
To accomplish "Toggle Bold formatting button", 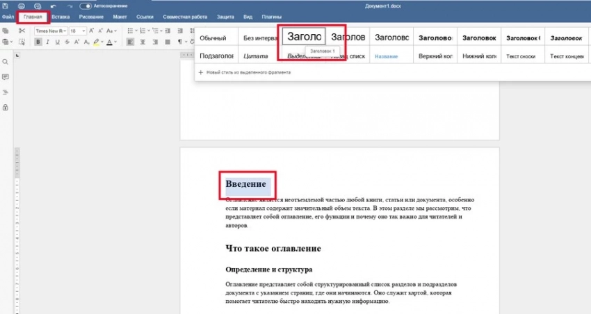I will pyautogui.click(x=38, y=42).
